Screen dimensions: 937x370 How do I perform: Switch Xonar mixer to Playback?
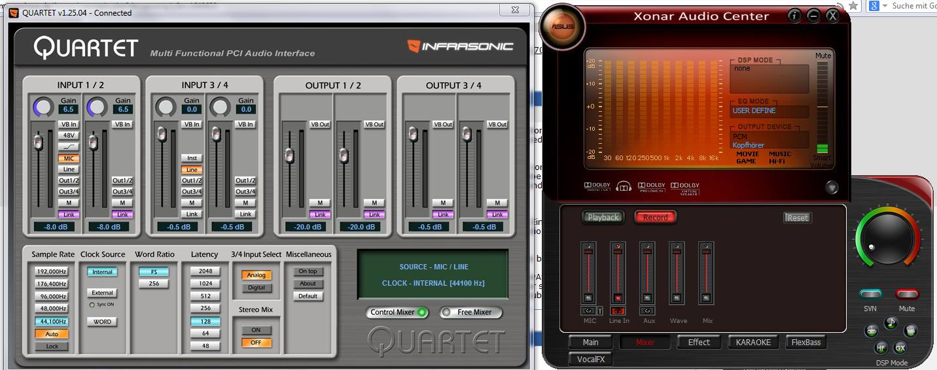(603, 217)
